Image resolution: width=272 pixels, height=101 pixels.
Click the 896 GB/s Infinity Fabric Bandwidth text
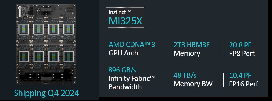click(x=131, y=78)
